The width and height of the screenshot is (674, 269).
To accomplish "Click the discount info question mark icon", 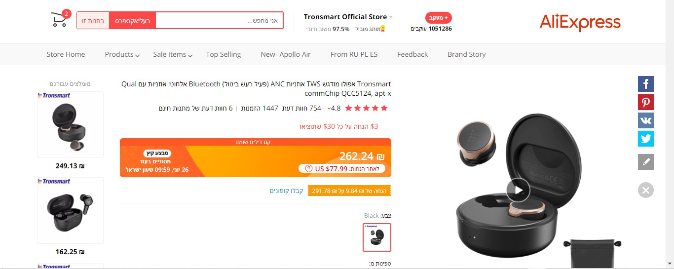I will click(x=309, y=168).
